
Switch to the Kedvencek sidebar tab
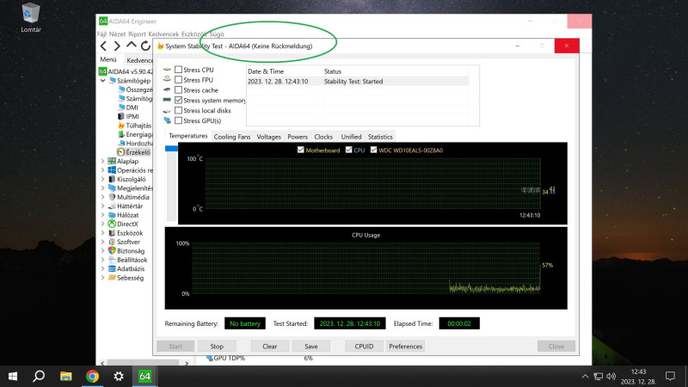point(139,60)
